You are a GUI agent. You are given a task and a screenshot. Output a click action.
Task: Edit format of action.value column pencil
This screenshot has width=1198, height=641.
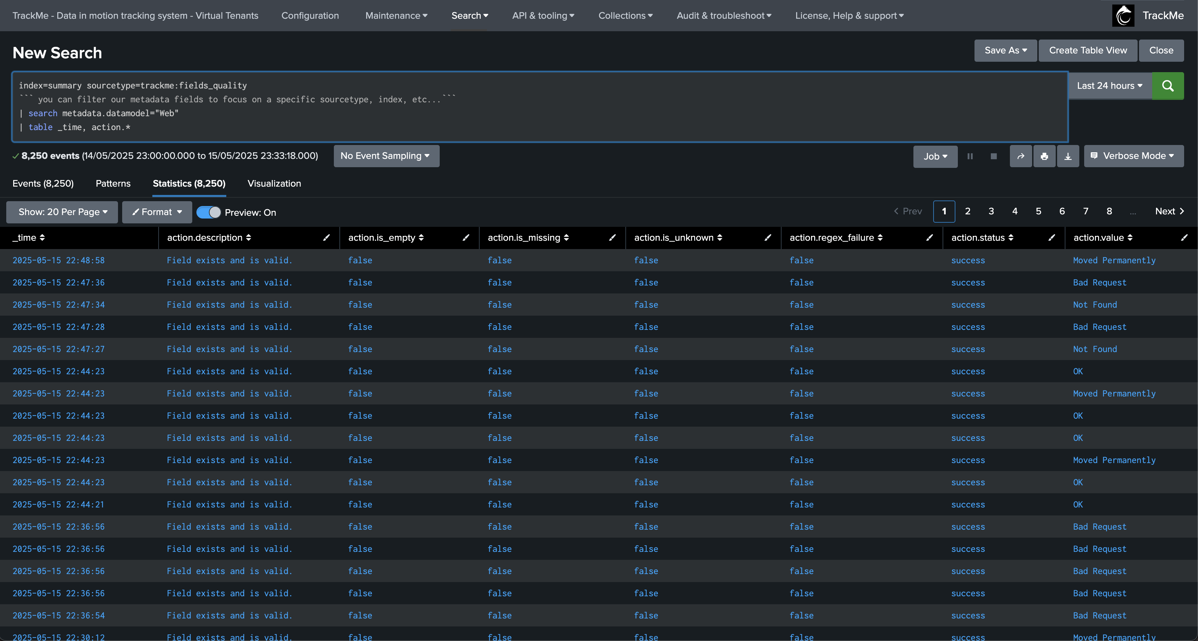tap(1184, 238)
